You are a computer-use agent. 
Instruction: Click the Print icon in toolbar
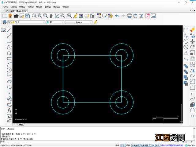click(129, 16)
